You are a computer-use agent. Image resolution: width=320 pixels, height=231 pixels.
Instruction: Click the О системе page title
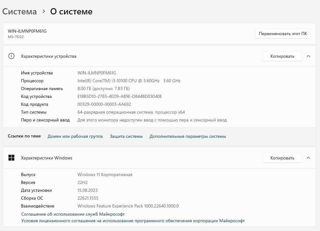pos(71,11)
